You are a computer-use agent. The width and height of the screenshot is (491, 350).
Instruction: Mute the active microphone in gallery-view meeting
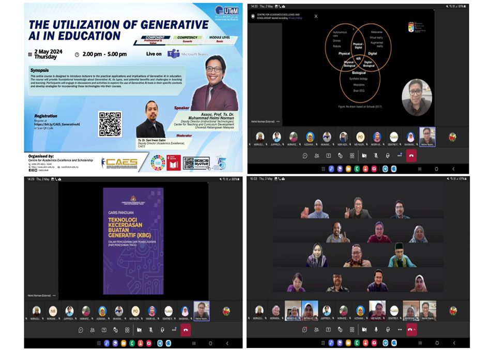(x=376, y=329)
